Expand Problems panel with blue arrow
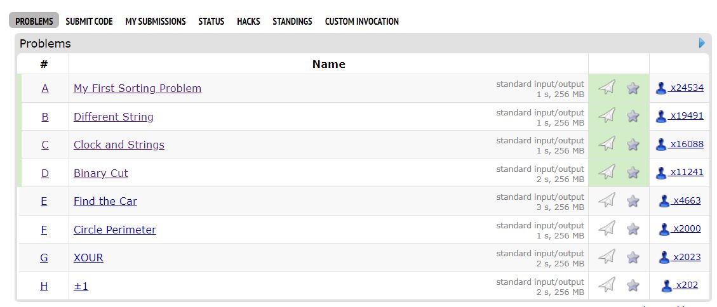The image size is (717, 307). coord(702,43)
